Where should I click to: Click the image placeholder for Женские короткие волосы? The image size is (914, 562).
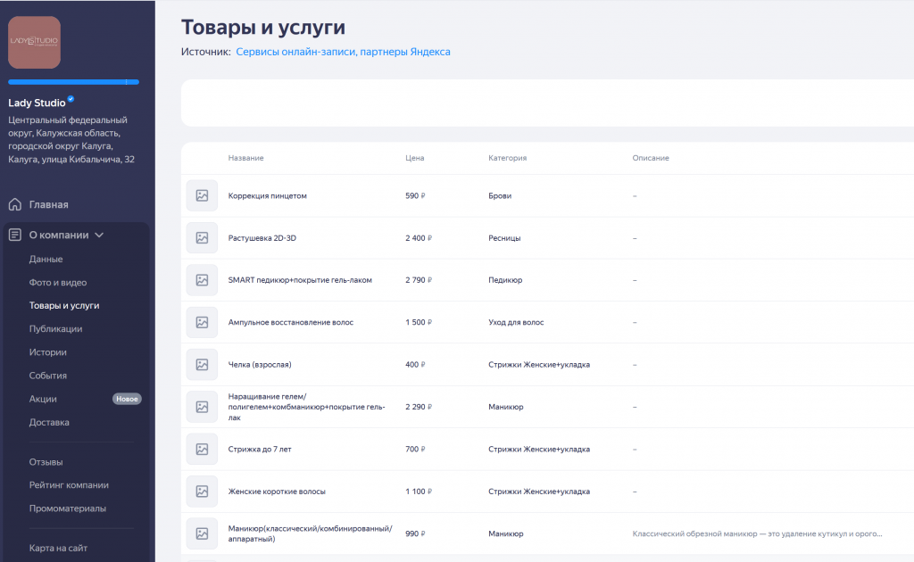(202, 491)
